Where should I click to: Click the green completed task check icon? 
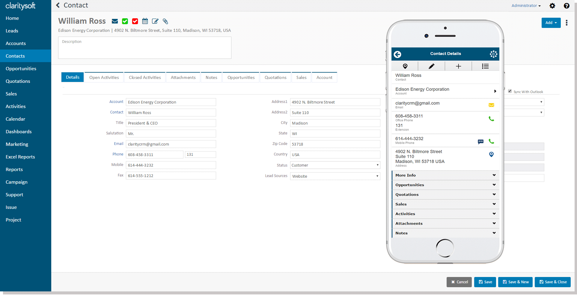(125, 21)
